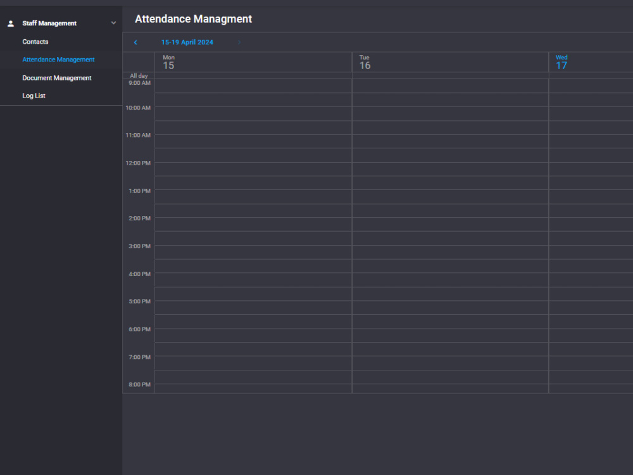Collapse the Staff Management section
The height and width of the screenshot is (475, 633).
tap(113, 23)
